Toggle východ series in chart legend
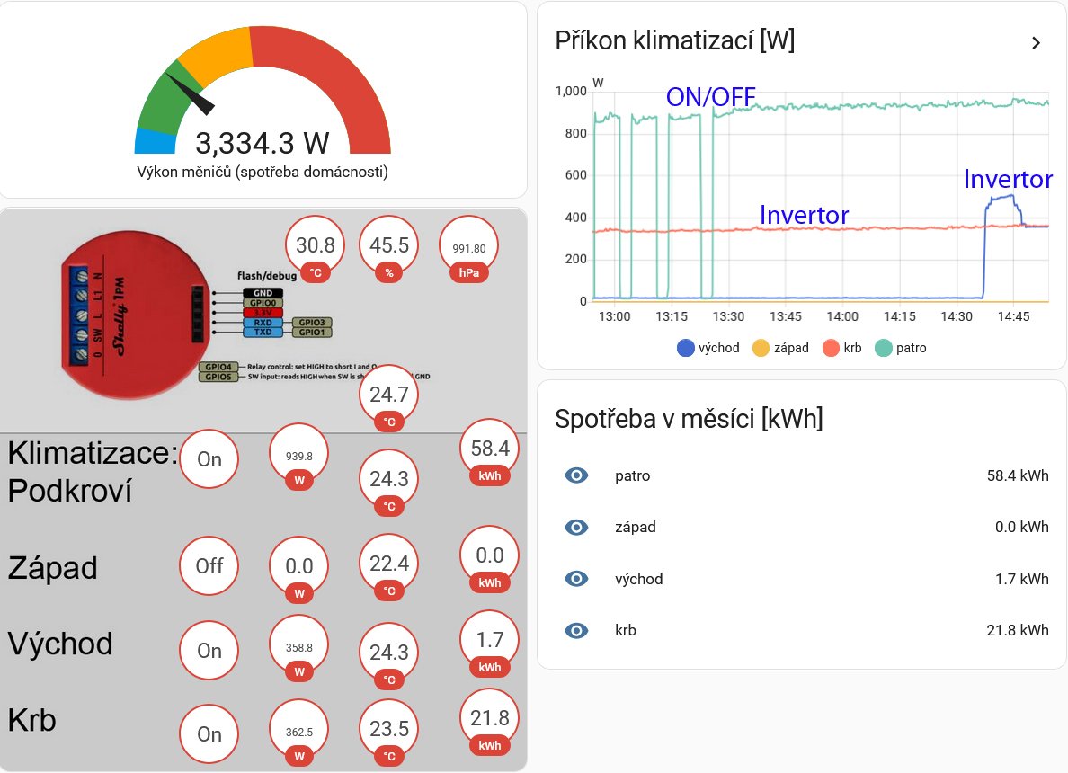The width and height of the screenshot is (1068, 773). (708, 348)
